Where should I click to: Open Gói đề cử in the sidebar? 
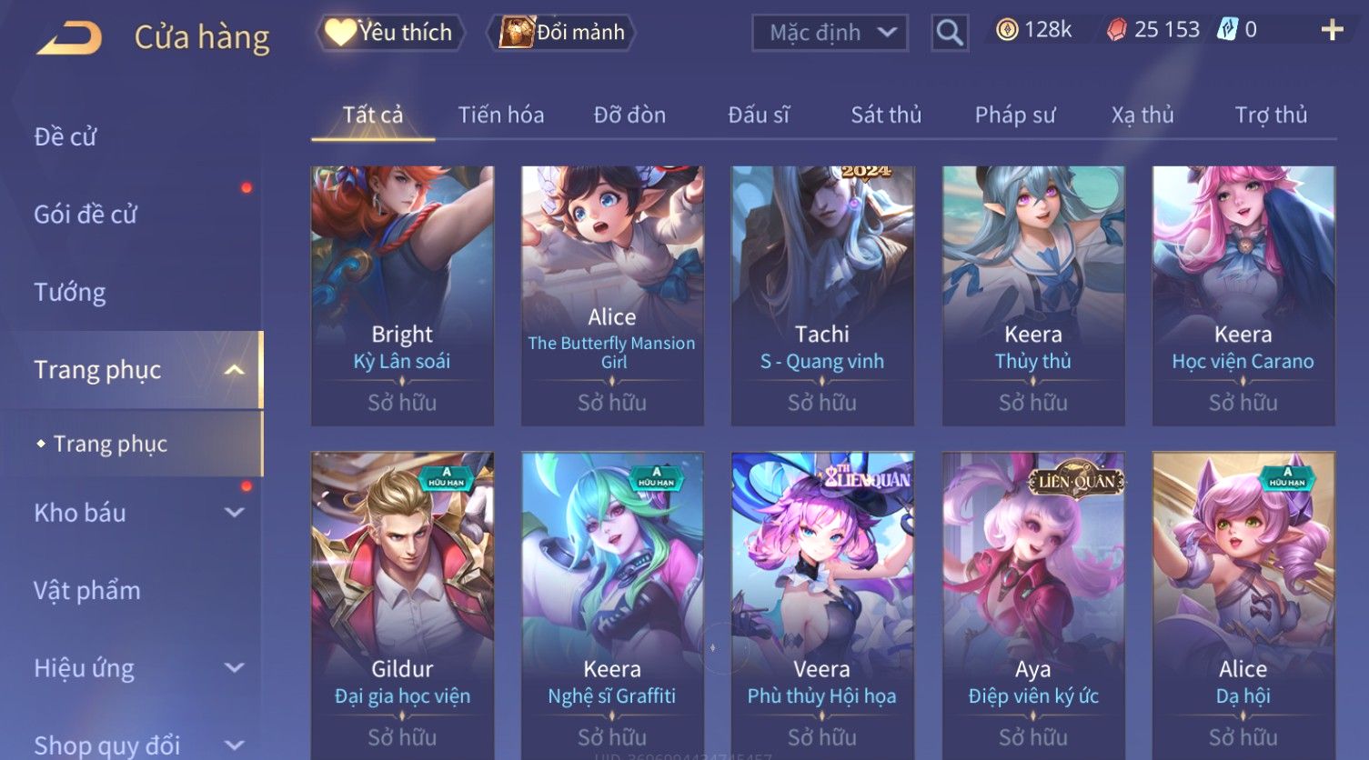point(86,215)
